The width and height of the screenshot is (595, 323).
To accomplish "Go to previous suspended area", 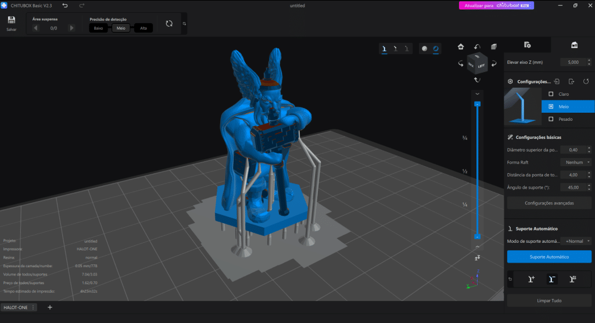I will [x=35, y=28].
